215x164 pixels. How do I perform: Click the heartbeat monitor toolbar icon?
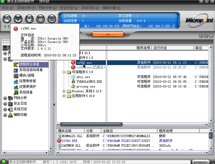18,18
